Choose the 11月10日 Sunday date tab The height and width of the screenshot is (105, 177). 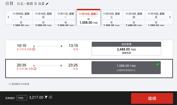point(43,17)
